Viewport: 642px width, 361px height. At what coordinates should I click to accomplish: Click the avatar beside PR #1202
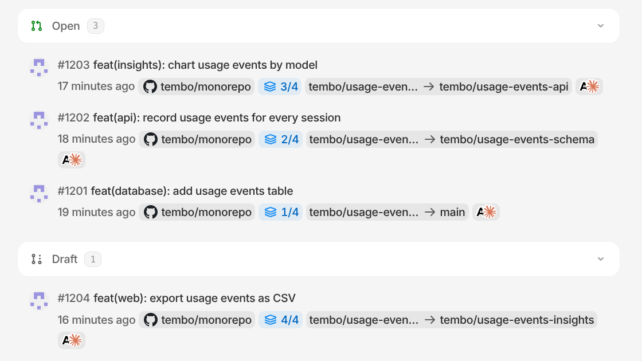[39, 120]
